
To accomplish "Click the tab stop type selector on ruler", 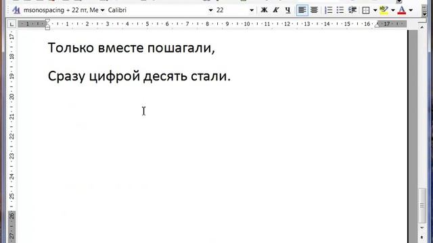I will (x=12, y=24).
